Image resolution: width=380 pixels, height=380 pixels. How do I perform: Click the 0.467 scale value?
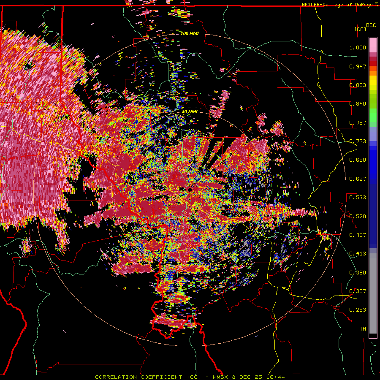coord(358,235)
